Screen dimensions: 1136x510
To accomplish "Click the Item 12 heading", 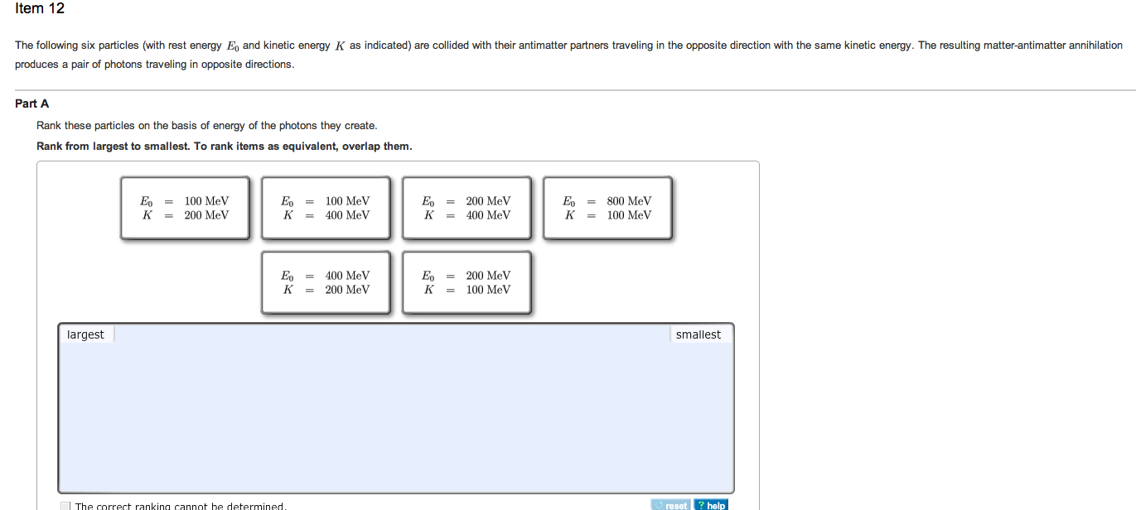I will [x=40, y=9].
